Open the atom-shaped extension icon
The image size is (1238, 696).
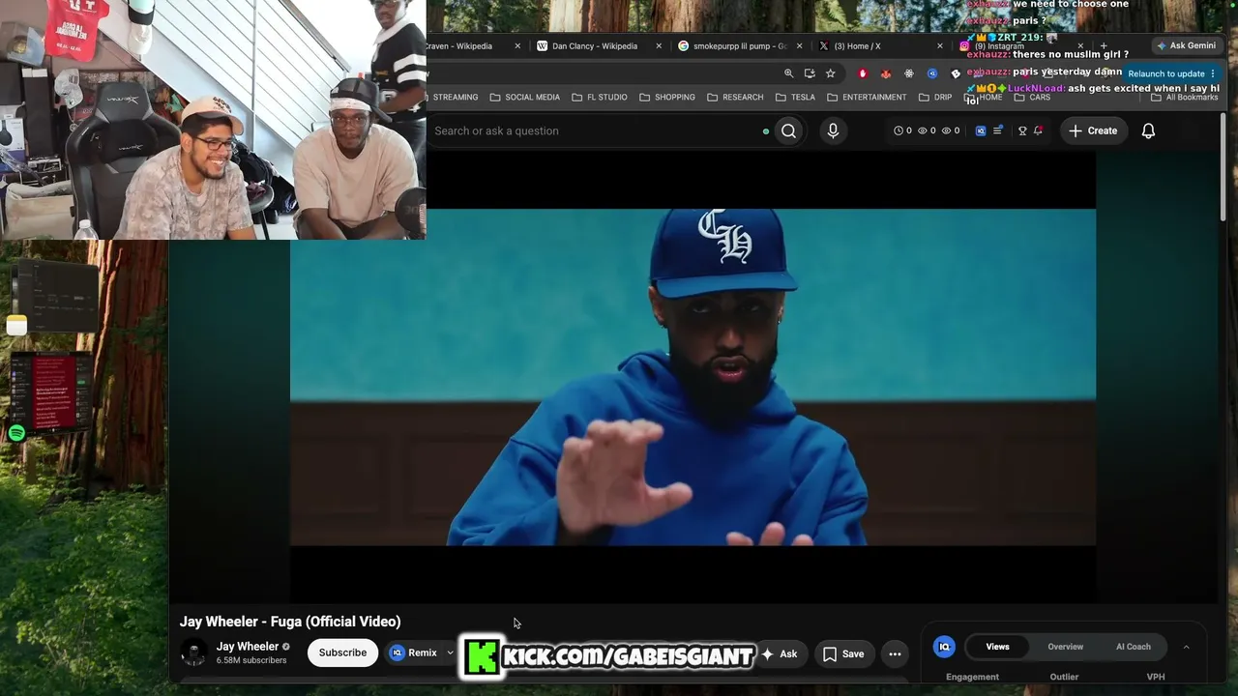pos(909,73)
